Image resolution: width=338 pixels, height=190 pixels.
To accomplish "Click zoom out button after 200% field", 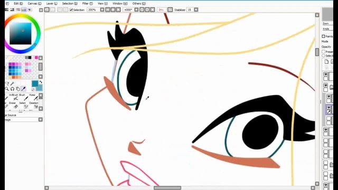I will coord(108,9).
